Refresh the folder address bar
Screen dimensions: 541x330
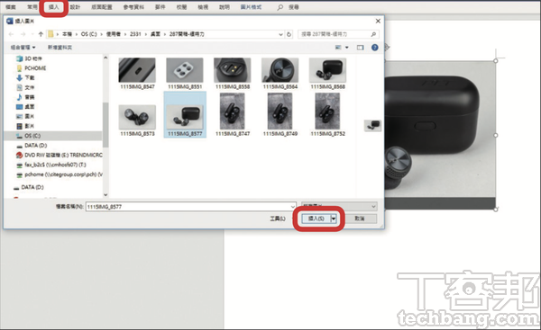pyautogui.click(x=289, y=34)
